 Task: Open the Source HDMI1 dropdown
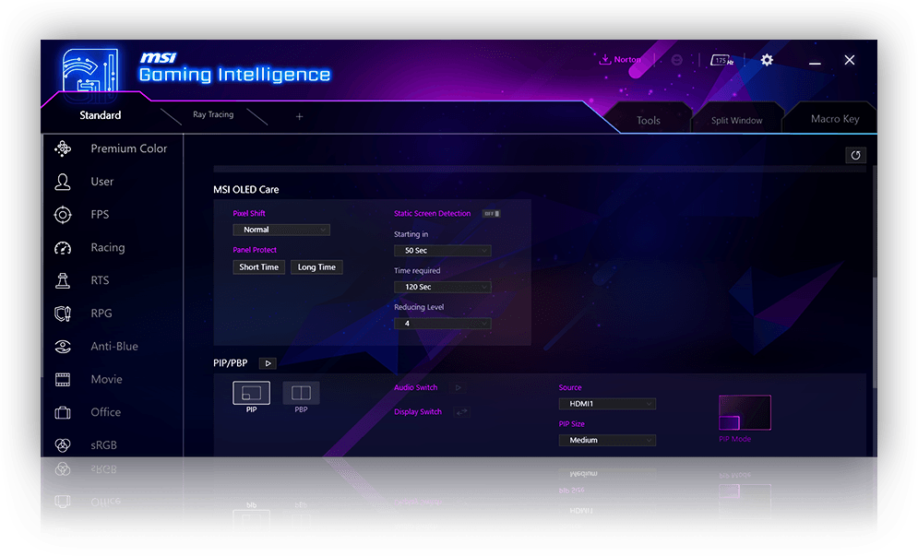607,404
